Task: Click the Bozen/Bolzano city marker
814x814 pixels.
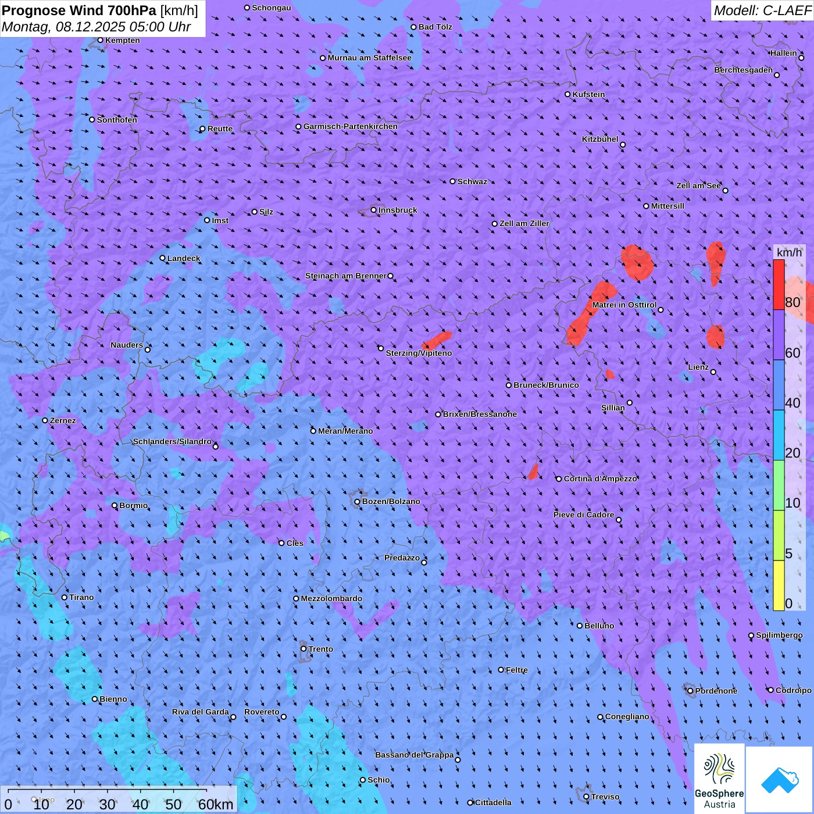Action: point(358,502)
